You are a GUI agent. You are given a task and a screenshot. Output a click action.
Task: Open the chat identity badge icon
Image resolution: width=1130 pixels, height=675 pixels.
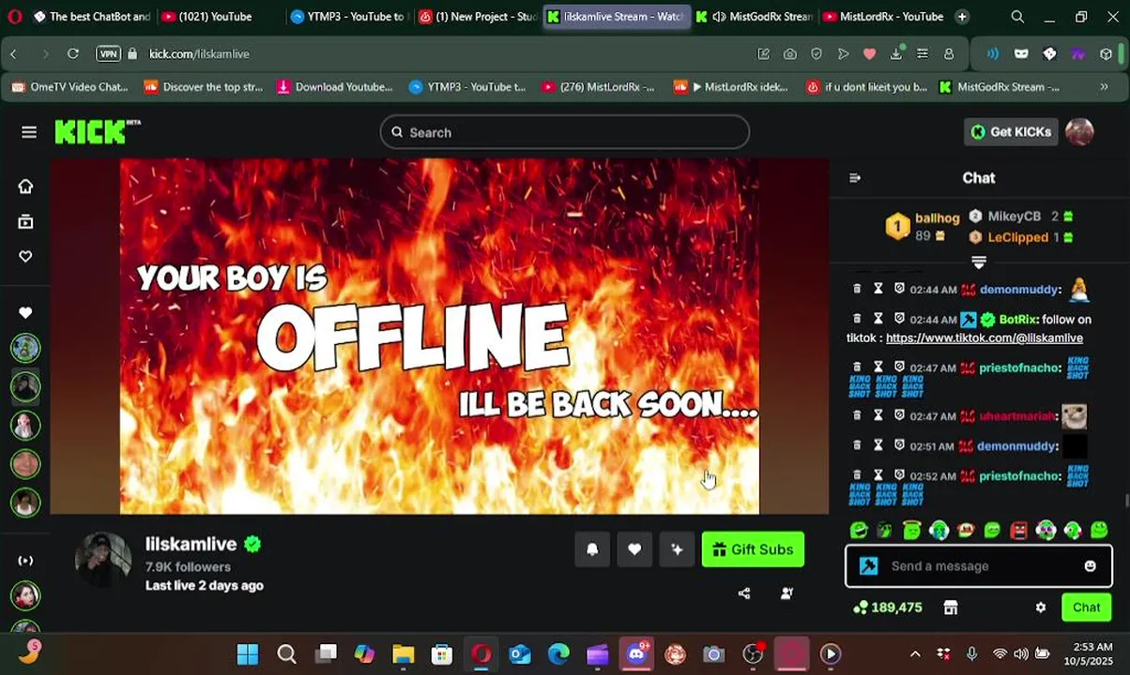tap(869, 566)
